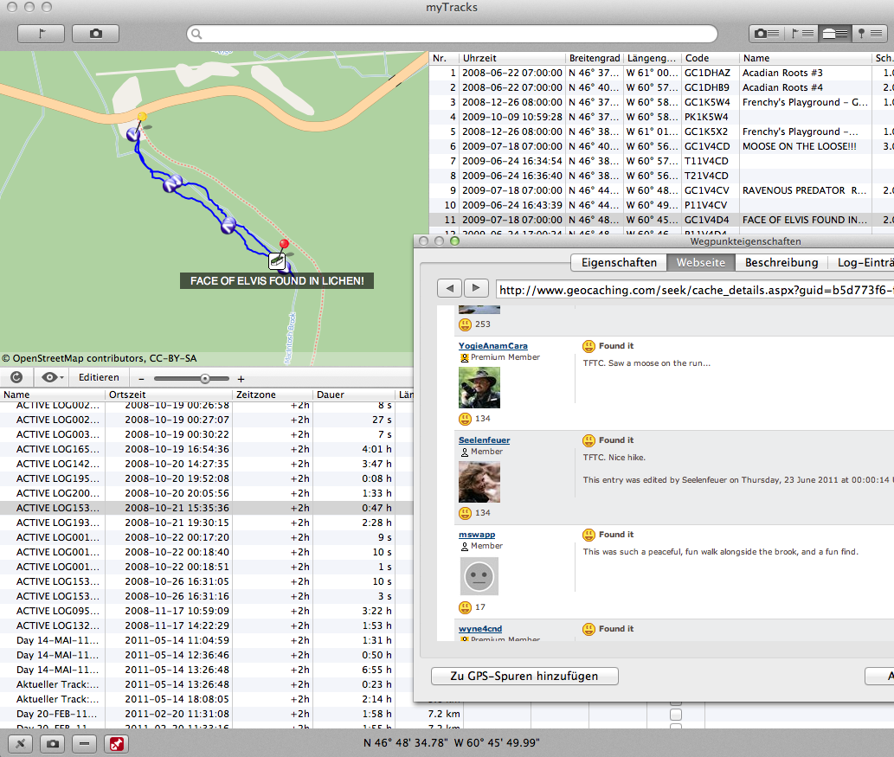Click the smiley beside find count 253
The width and height of the screenshot is (894, 757).
(x=466, y=324)
